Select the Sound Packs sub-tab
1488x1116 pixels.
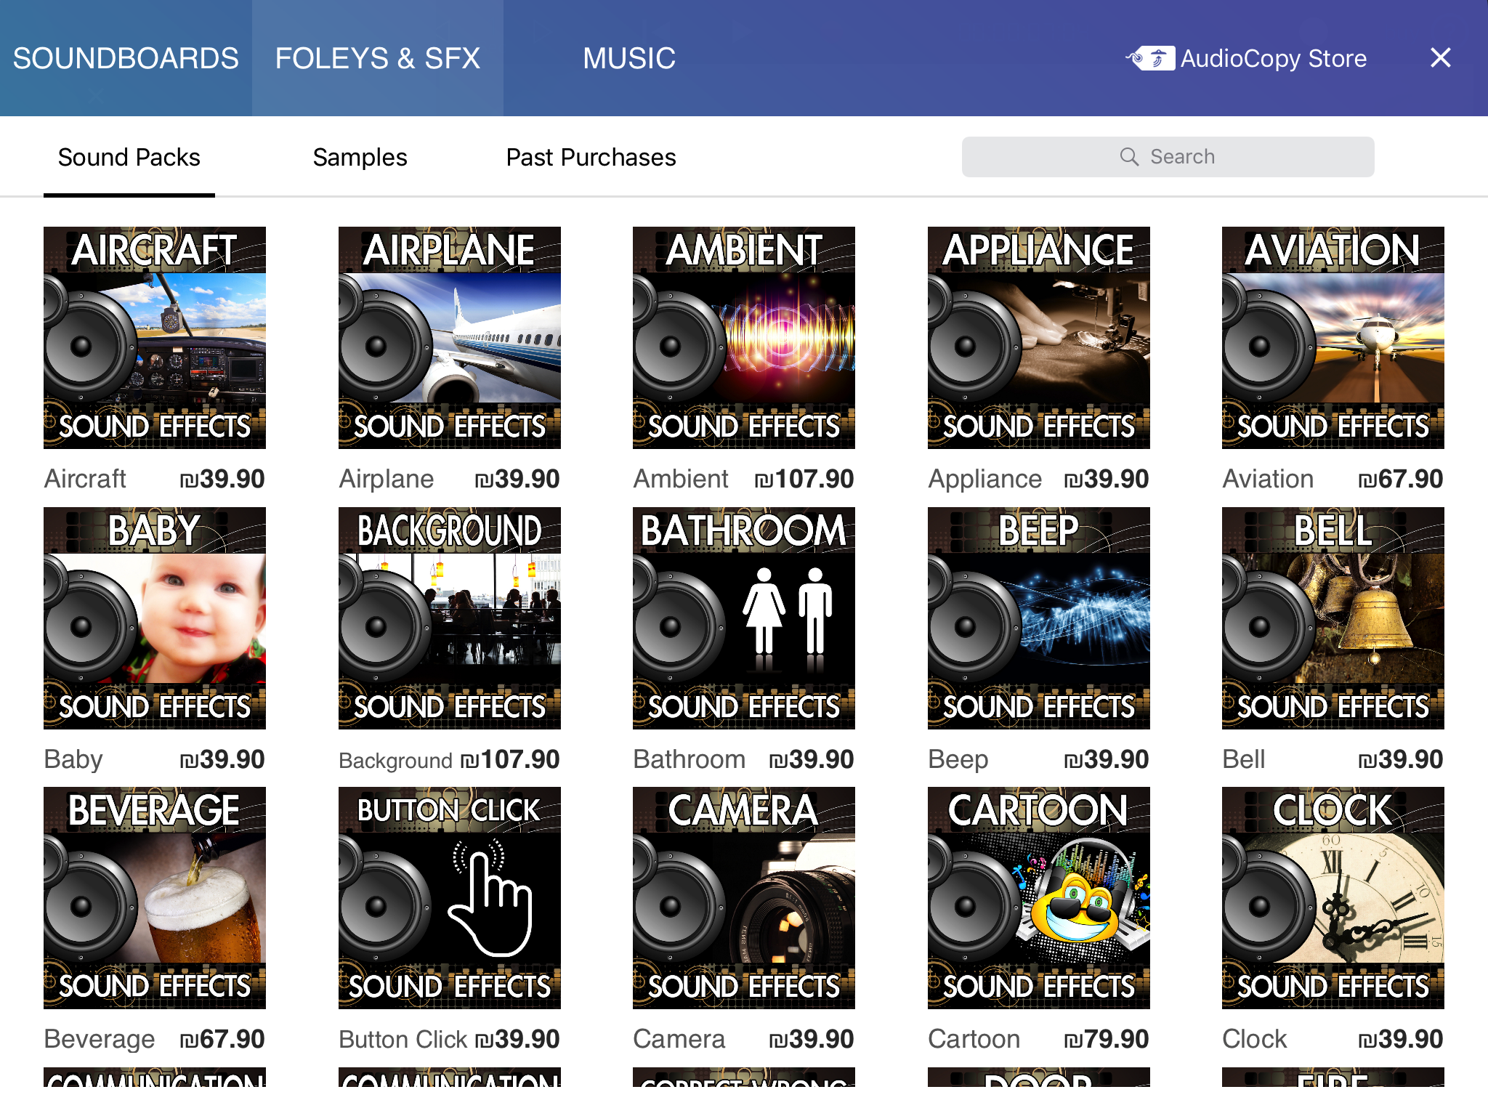[x=129, y=158]
